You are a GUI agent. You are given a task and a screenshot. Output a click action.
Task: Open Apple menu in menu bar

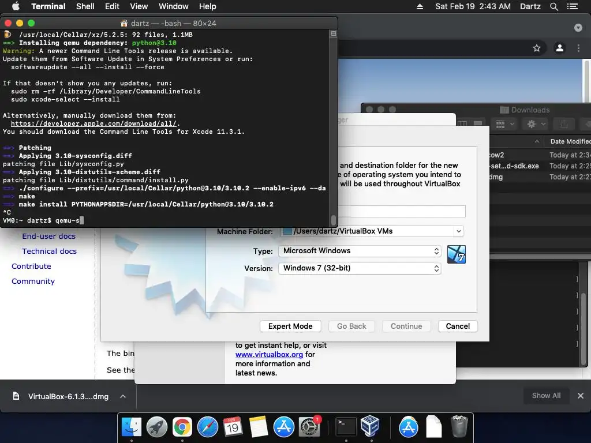click(x=16, y=6)
